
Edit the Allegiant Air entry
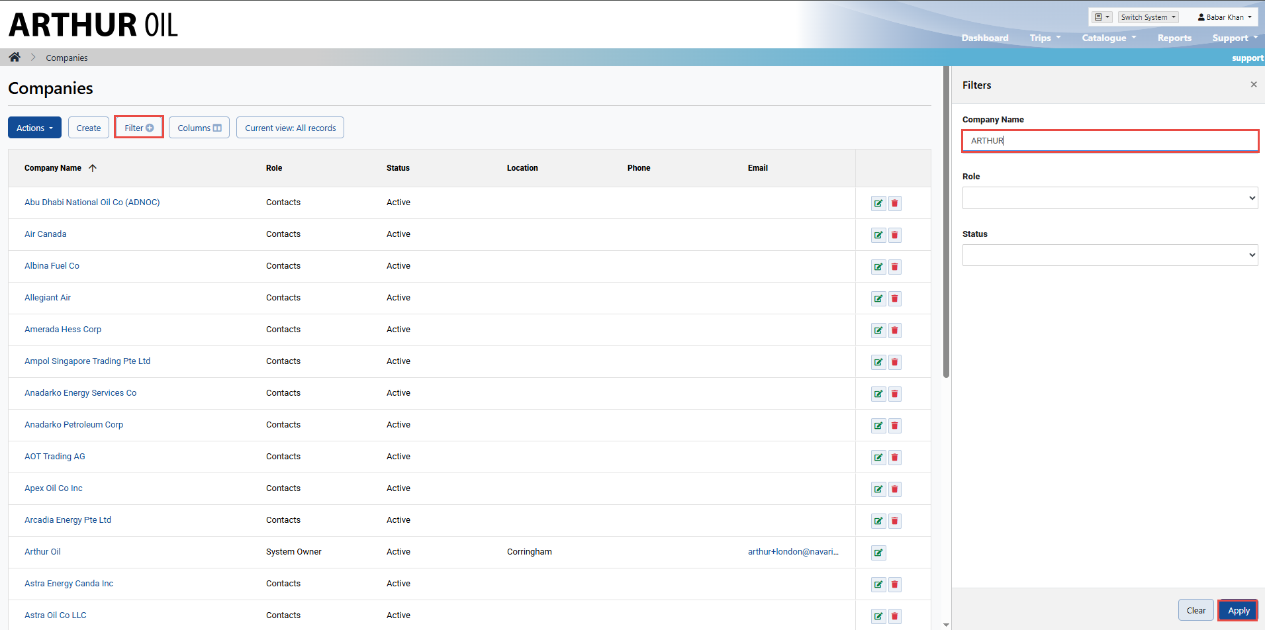pos(878,298)
